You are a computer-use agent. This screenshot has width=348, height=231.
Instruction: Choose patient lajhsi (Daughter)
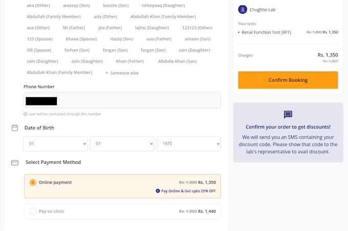(152, 28)
